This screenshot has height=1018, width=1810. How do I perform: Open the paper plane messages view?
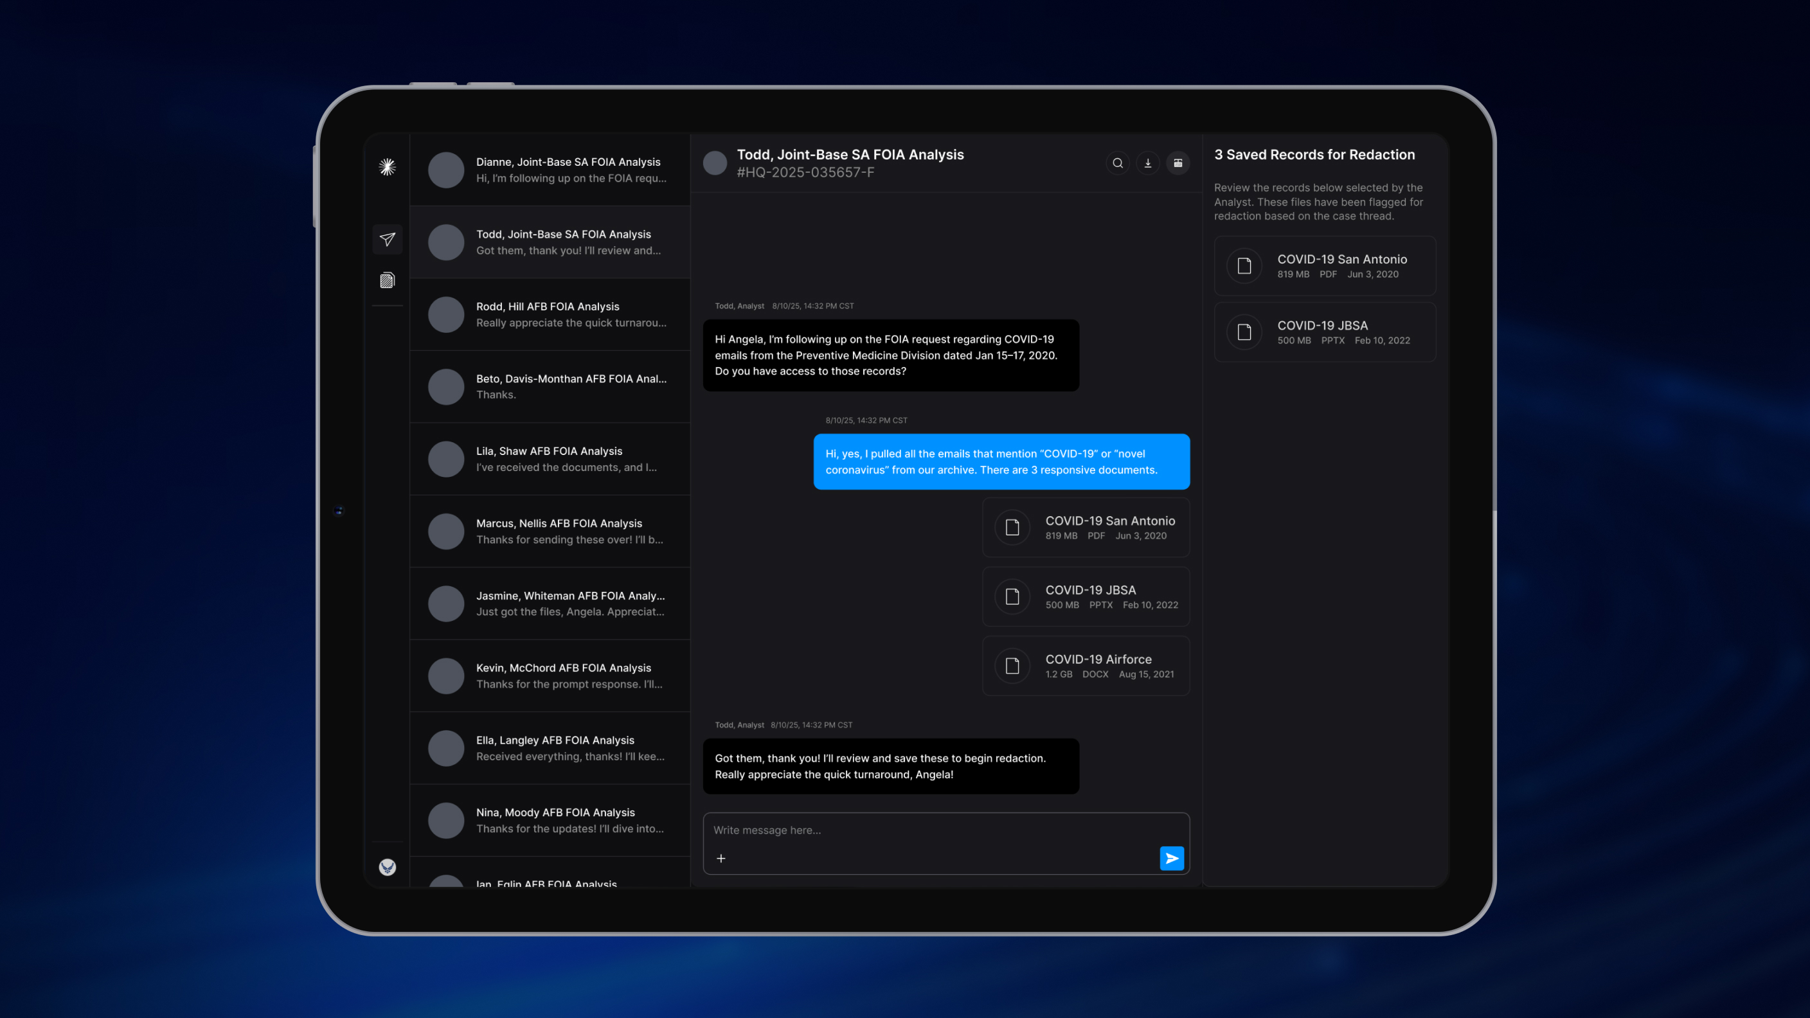click(x=387, y=240)
